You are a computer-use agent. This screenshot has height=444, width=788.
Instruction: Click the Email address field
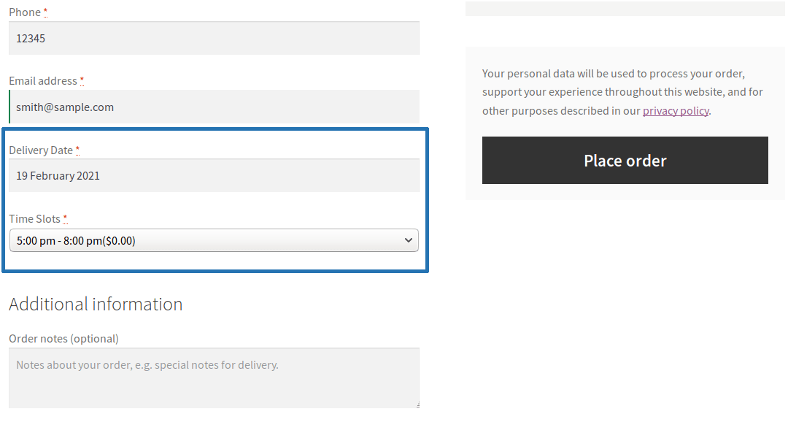point(214,107)
